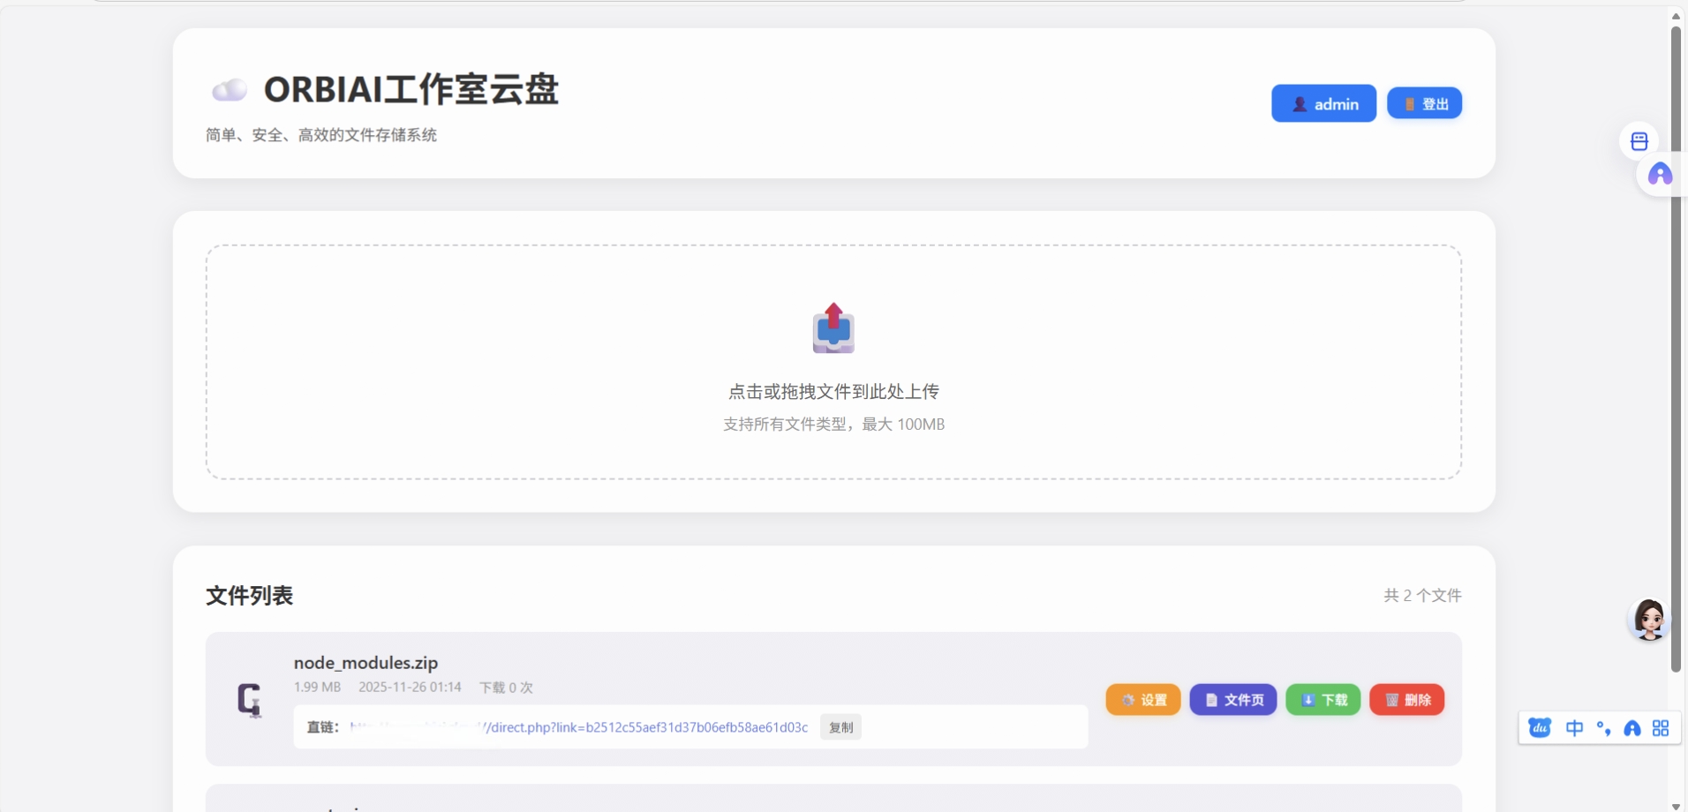
Task: Open 设置 settings for node_modules.zip
Action: [1142, 699]
